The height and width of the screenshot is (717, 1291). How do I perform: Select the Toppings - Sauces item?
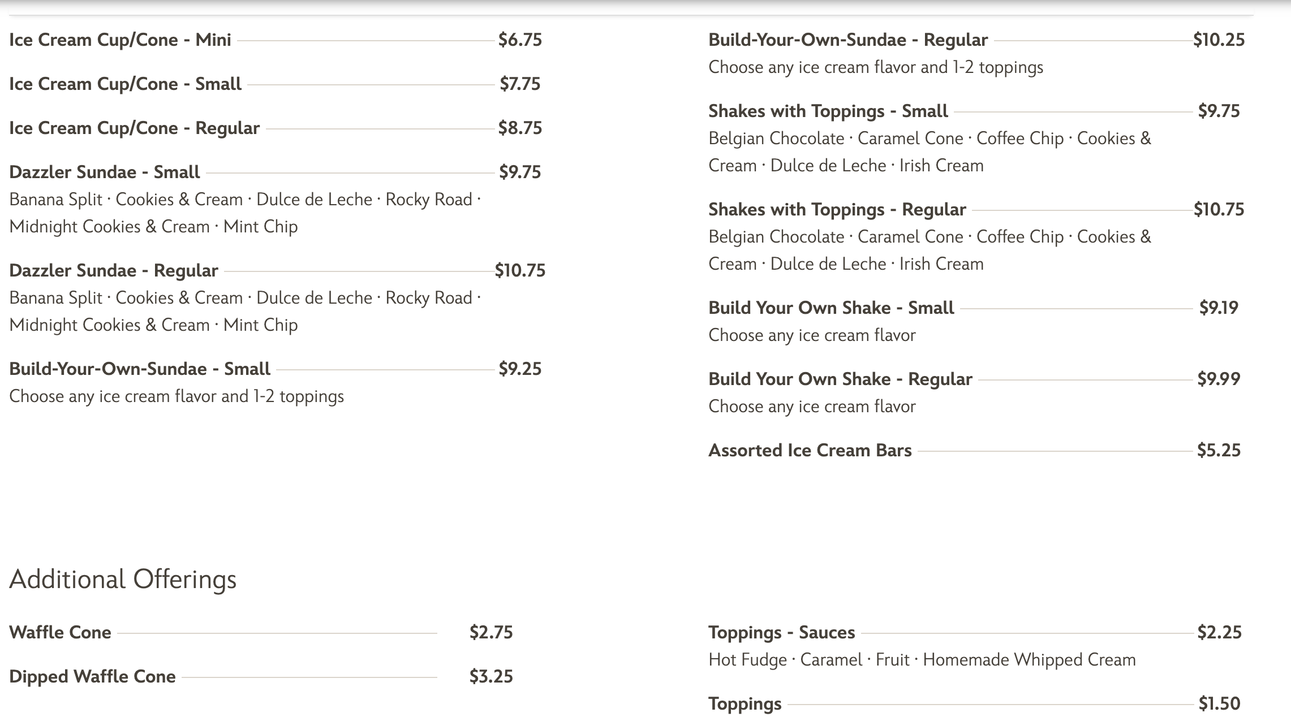(781, 633)
